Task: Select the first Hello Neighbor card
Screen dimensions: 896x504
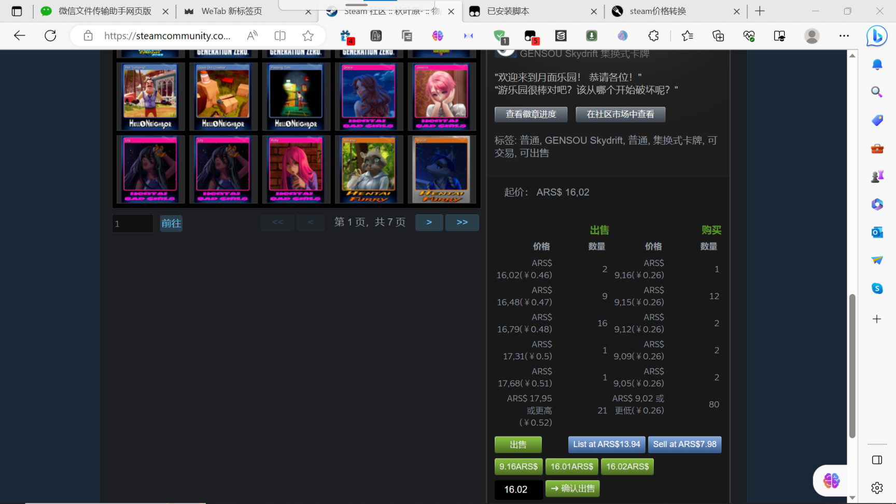Action: tap(150, 96)
